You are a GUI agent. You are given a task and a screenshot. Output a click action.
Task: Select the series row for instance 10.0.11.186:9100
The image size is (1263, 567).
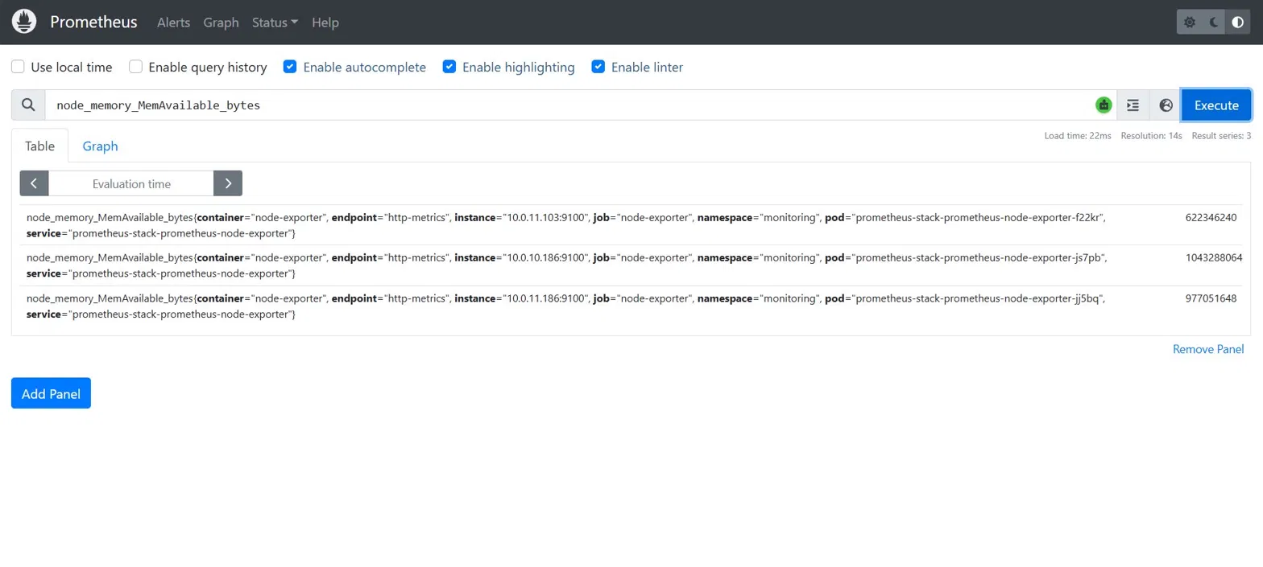631,306
